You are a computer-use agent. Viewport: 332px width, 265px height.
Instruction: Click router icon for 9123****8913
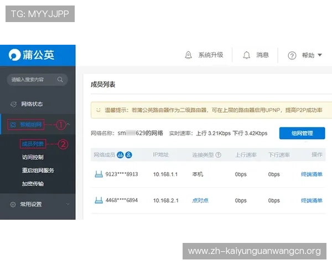click(98, 174)
